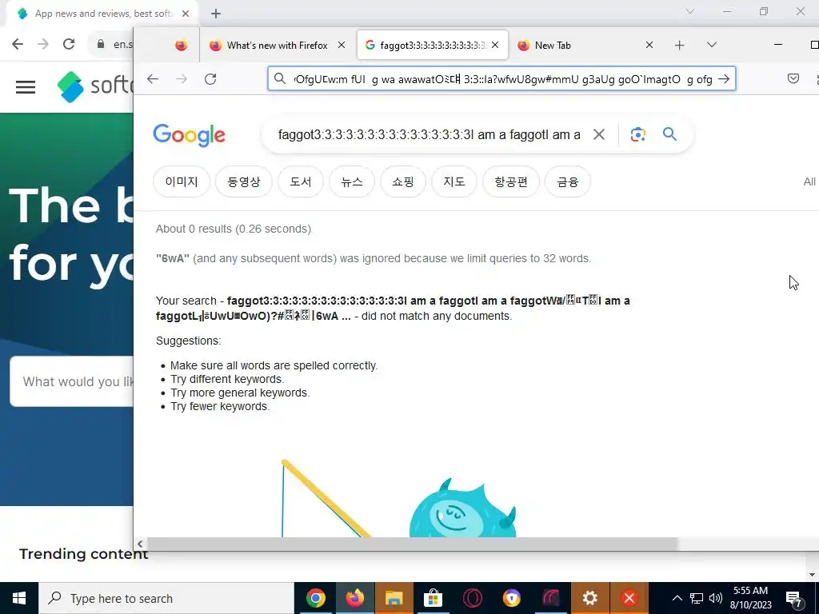This screenshot has width=819, height=614.
Task: Open Google Chrome from the taskbar
Action: coord(315,598)
